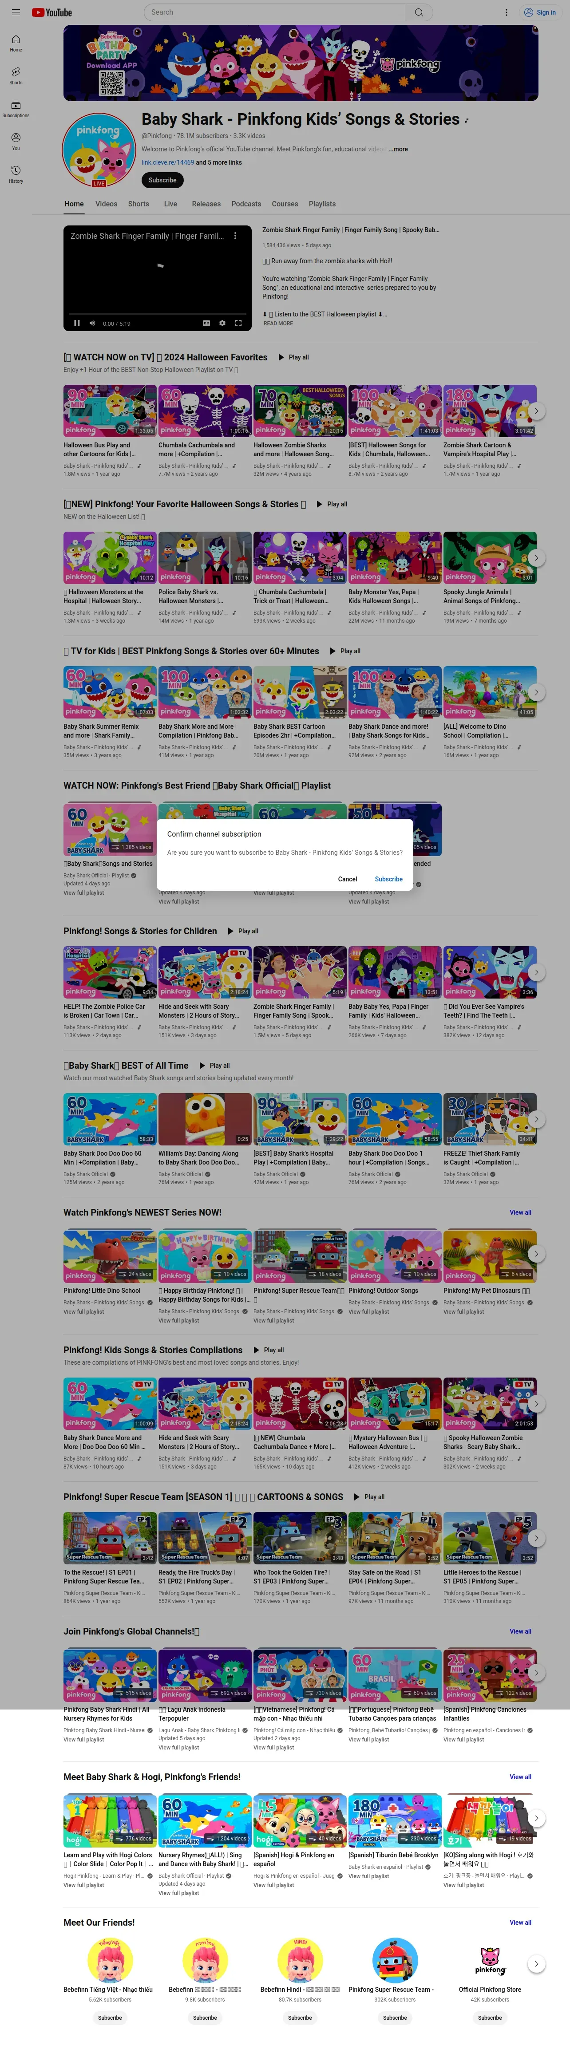Show next TV for Kids row videos
Viewport: 570px width, 2065px height.
[x=536, y=692]
